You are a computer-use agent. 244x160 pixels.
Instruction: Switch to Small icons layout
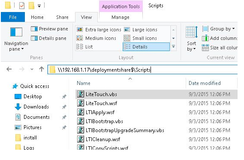(x=140, y=38)
